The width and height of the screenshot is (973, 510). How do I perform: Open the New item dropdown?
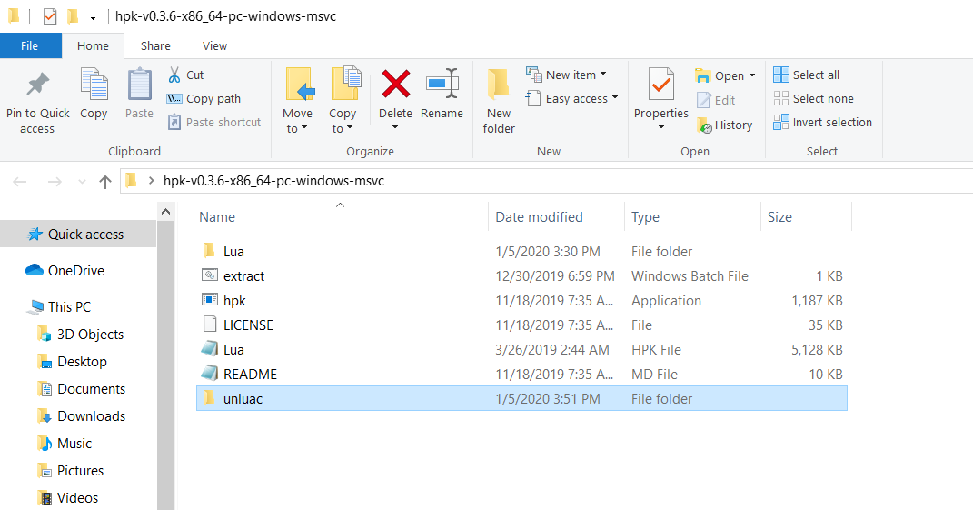567,75
